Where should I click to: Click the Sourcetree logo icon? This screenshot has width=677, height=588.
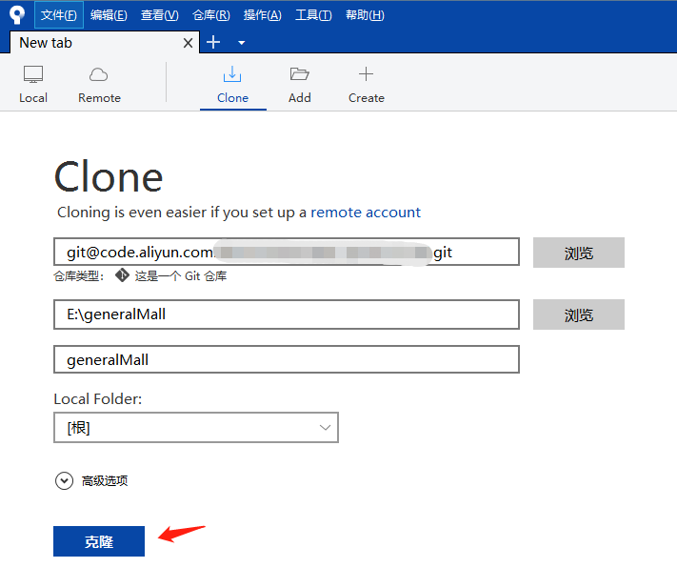pos(17,14)
